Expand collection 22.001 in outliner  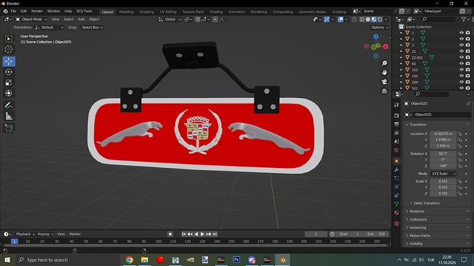[x=401, y=58]
